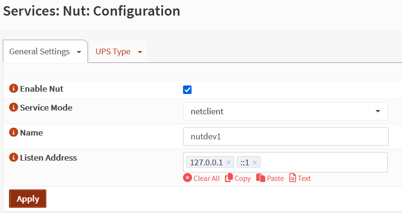Expand the General Settings tab arrow

[x=79, y=52]
